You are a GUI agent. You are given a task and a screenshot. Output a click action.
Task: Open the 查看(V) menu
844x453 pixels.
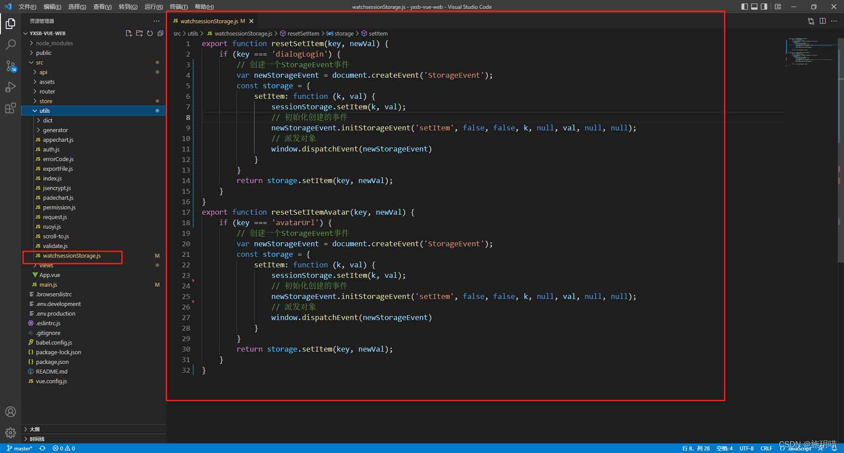(x=102, y=7)
